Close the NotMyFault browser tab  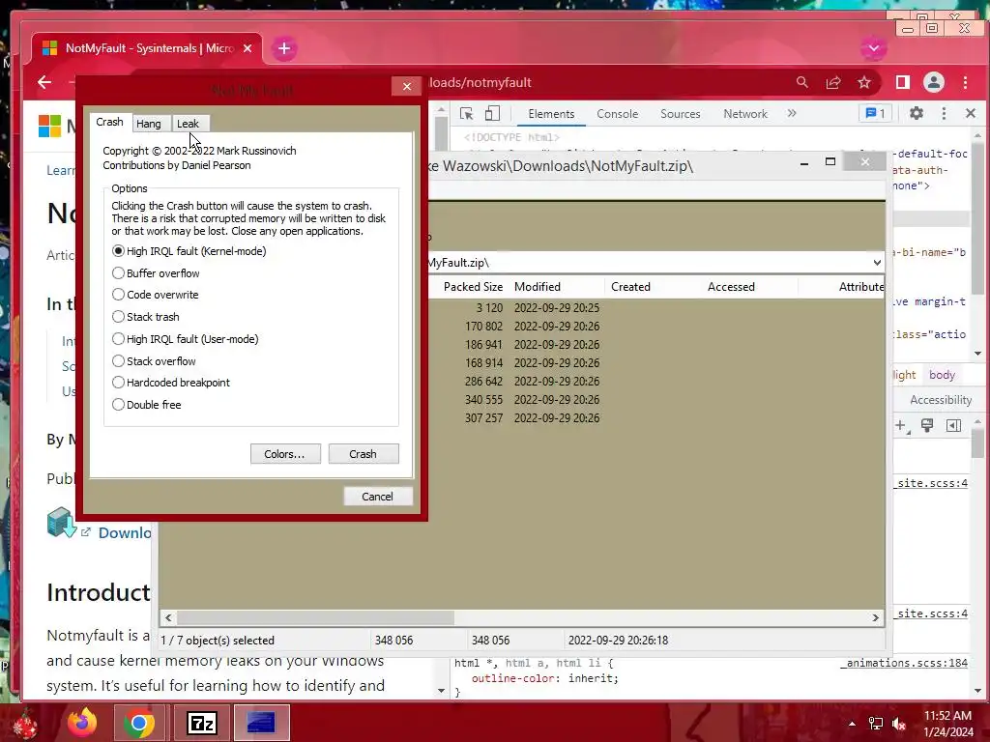click(x=247, y=48)
